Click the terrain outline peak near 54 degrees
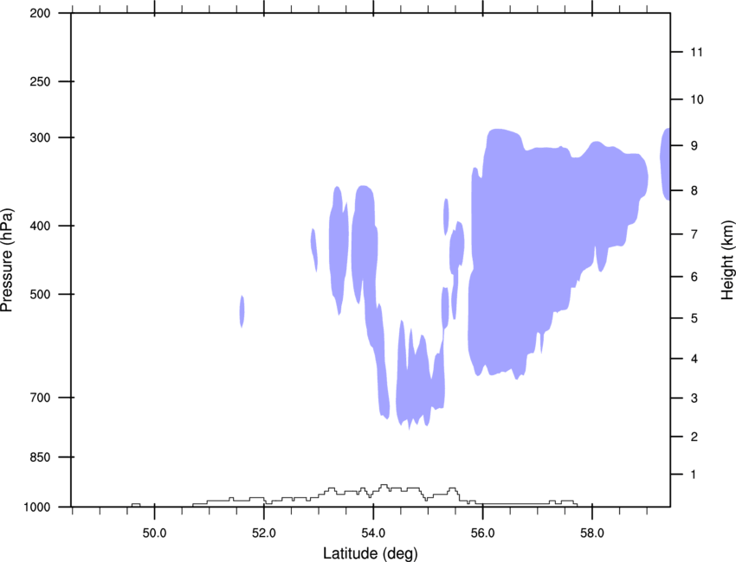This screenshot has width=736, height=562. (384, 486)
